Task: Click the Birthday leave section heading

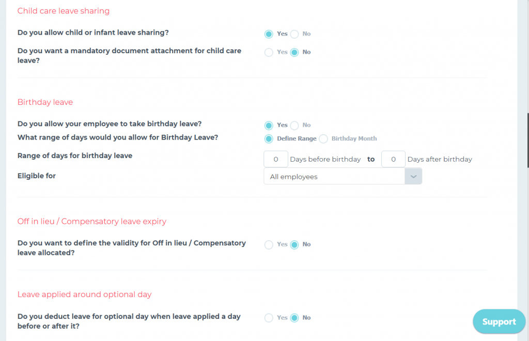Action: (x=45, y=102)
